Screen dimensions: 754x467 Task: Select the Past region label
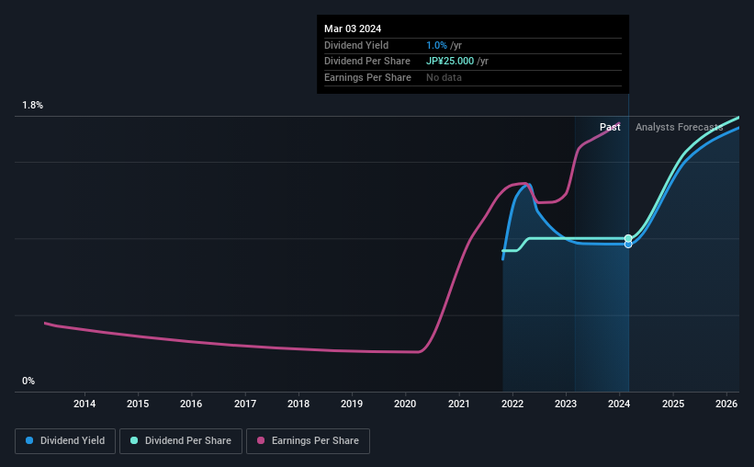(610, 127)
